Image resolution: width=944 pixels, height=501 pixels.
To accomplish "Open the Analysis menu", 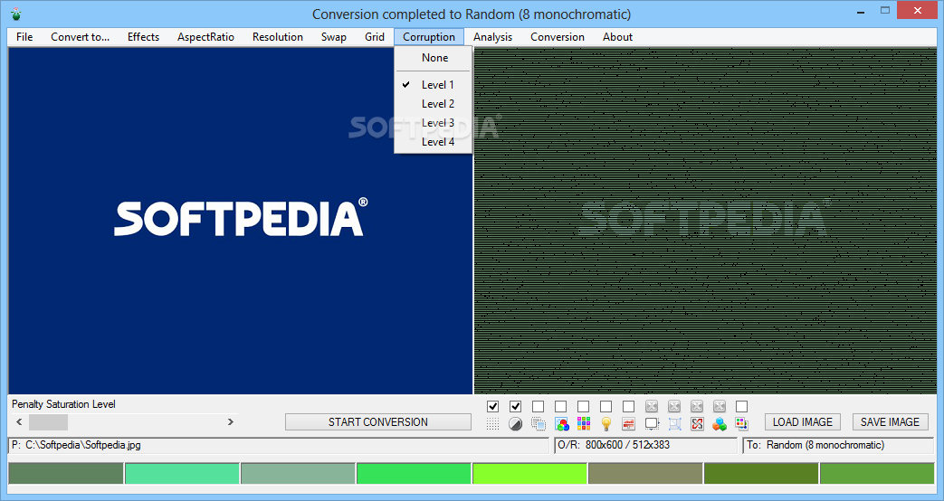I will tap(492, 37).
